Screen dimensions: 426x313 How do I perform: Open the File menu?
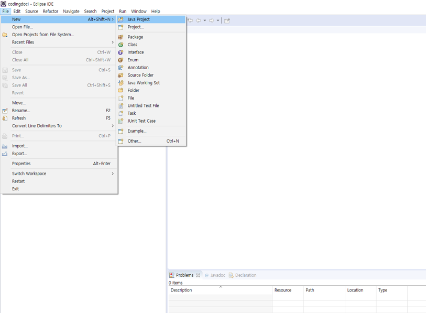coord(5,11)
